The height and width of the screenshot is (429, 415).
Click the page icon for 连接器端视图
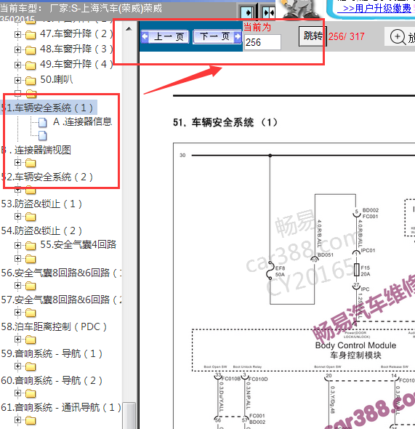click(42, 136)
